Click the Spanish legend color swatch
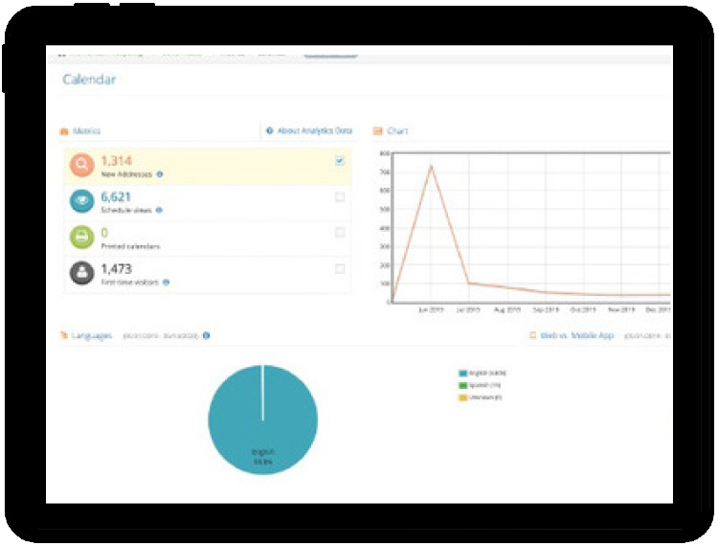 pyautogui.click(x=462, y=385)
